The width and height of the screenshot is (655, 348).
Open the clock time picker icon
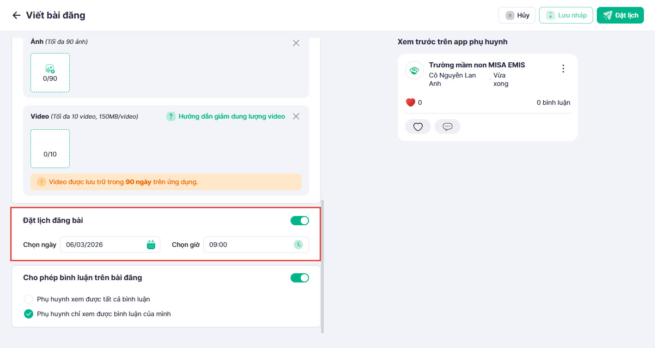pos(299,245)
